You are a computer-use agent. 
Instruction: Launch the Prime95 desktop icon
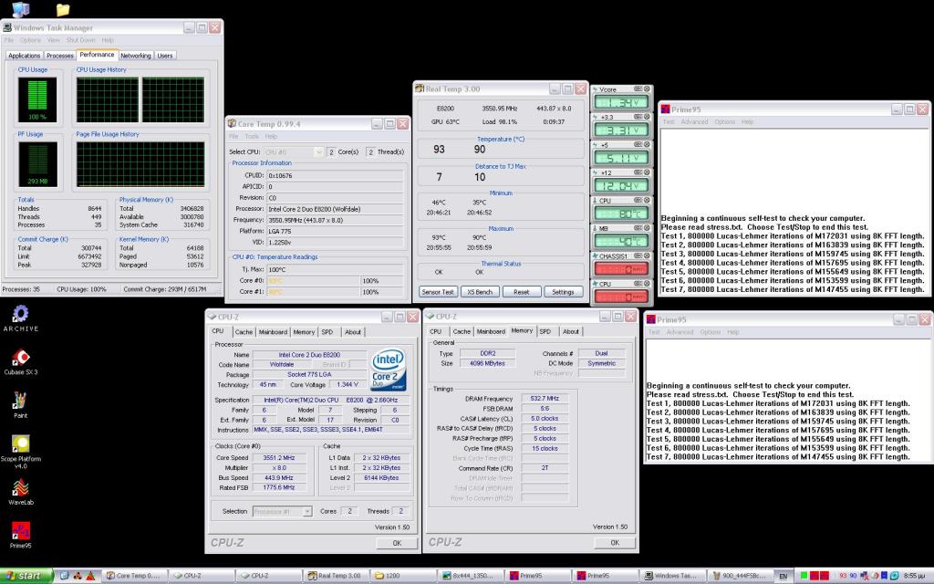click(20, 535)
